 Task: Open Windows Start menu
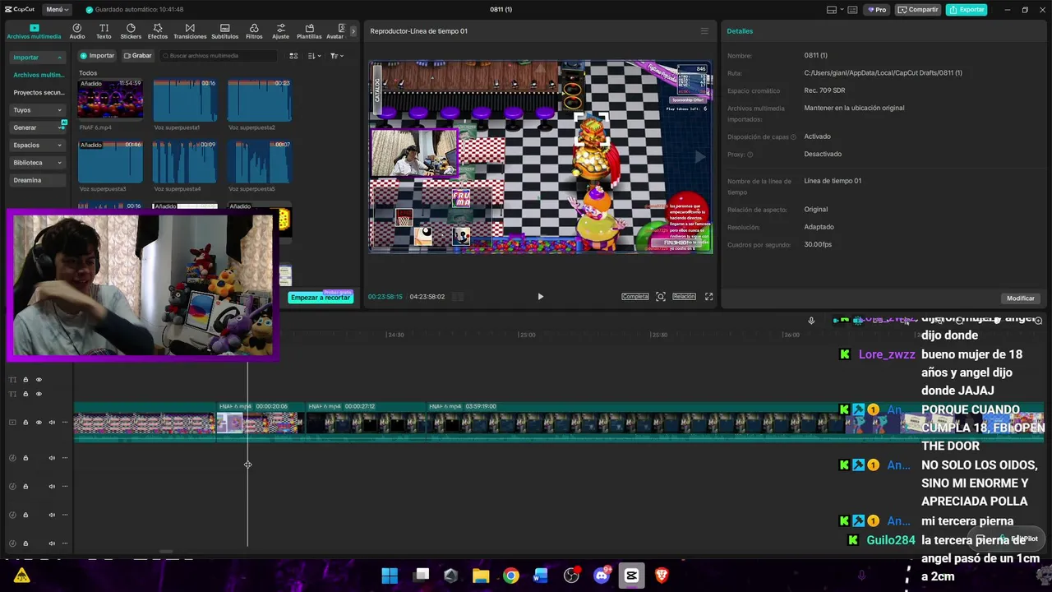[x=390, y=576]
